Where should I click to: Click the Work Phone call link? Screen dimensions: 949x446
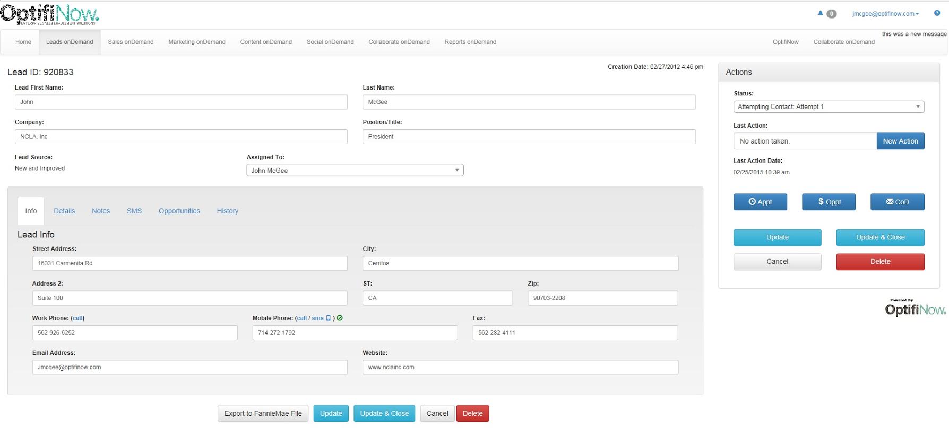click(77, 318)
